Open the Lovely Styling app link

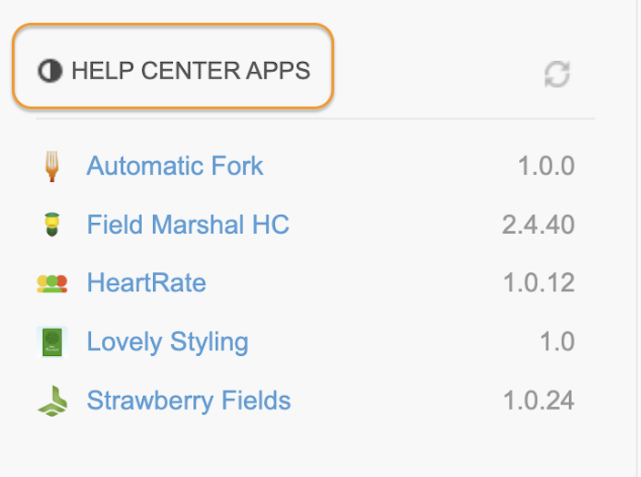pyautogui.click(x=168, y=342)
